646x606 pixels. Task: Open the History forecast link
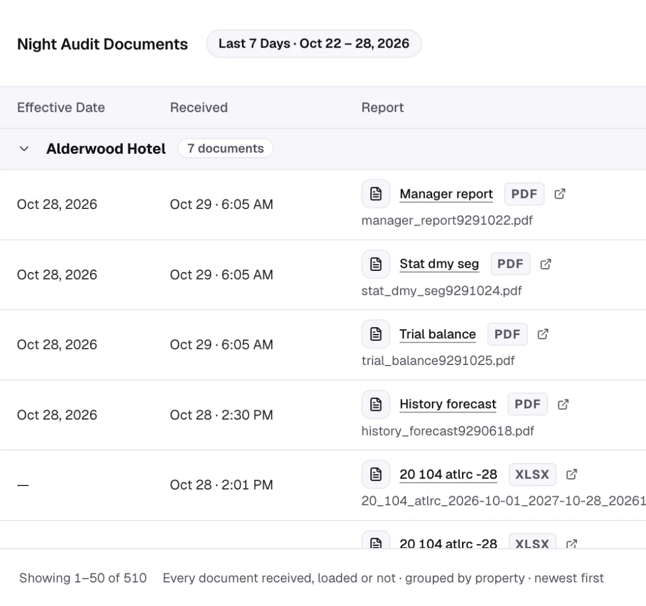click(x=448, y=404)
